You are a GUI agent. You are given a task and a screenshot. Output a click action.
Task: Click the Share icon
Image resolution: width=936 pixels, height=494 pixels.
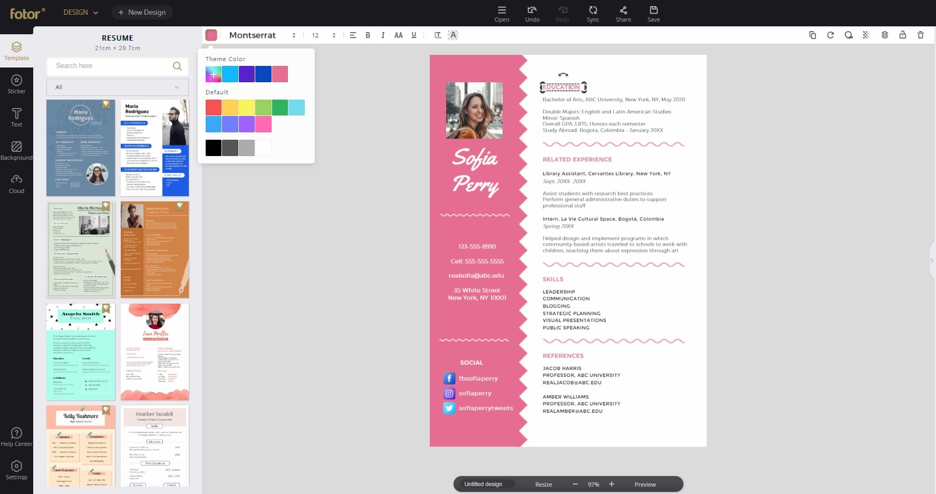pos(623,14)
